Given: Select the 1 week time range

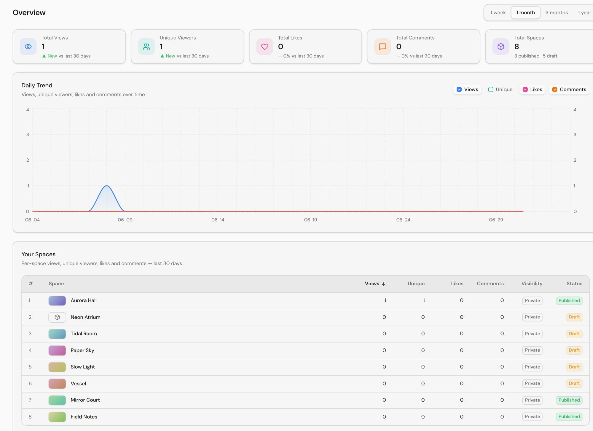Looking at the screenshot, I should pyautogui.click(x=498, y=12).
